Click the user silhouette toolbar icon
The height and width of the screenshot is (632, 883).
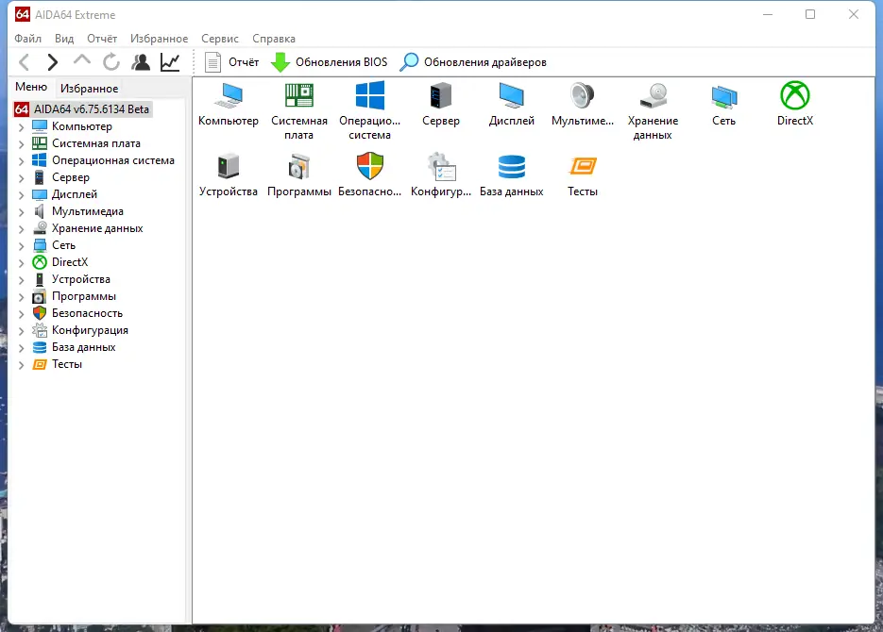click(140, 62)
